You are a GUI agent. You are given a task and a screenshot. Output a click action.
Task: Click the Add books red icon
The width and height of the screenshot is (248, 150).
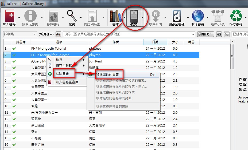click(x=10, y=16)
